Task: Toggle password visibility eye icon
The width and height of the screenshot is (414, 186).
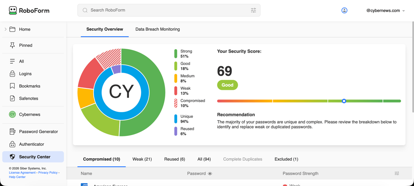Action: click(x=210, y=173)
